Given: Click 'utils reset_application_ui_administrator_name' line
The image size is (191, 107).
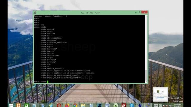Looking at the screenshot, I should point(65,71).
